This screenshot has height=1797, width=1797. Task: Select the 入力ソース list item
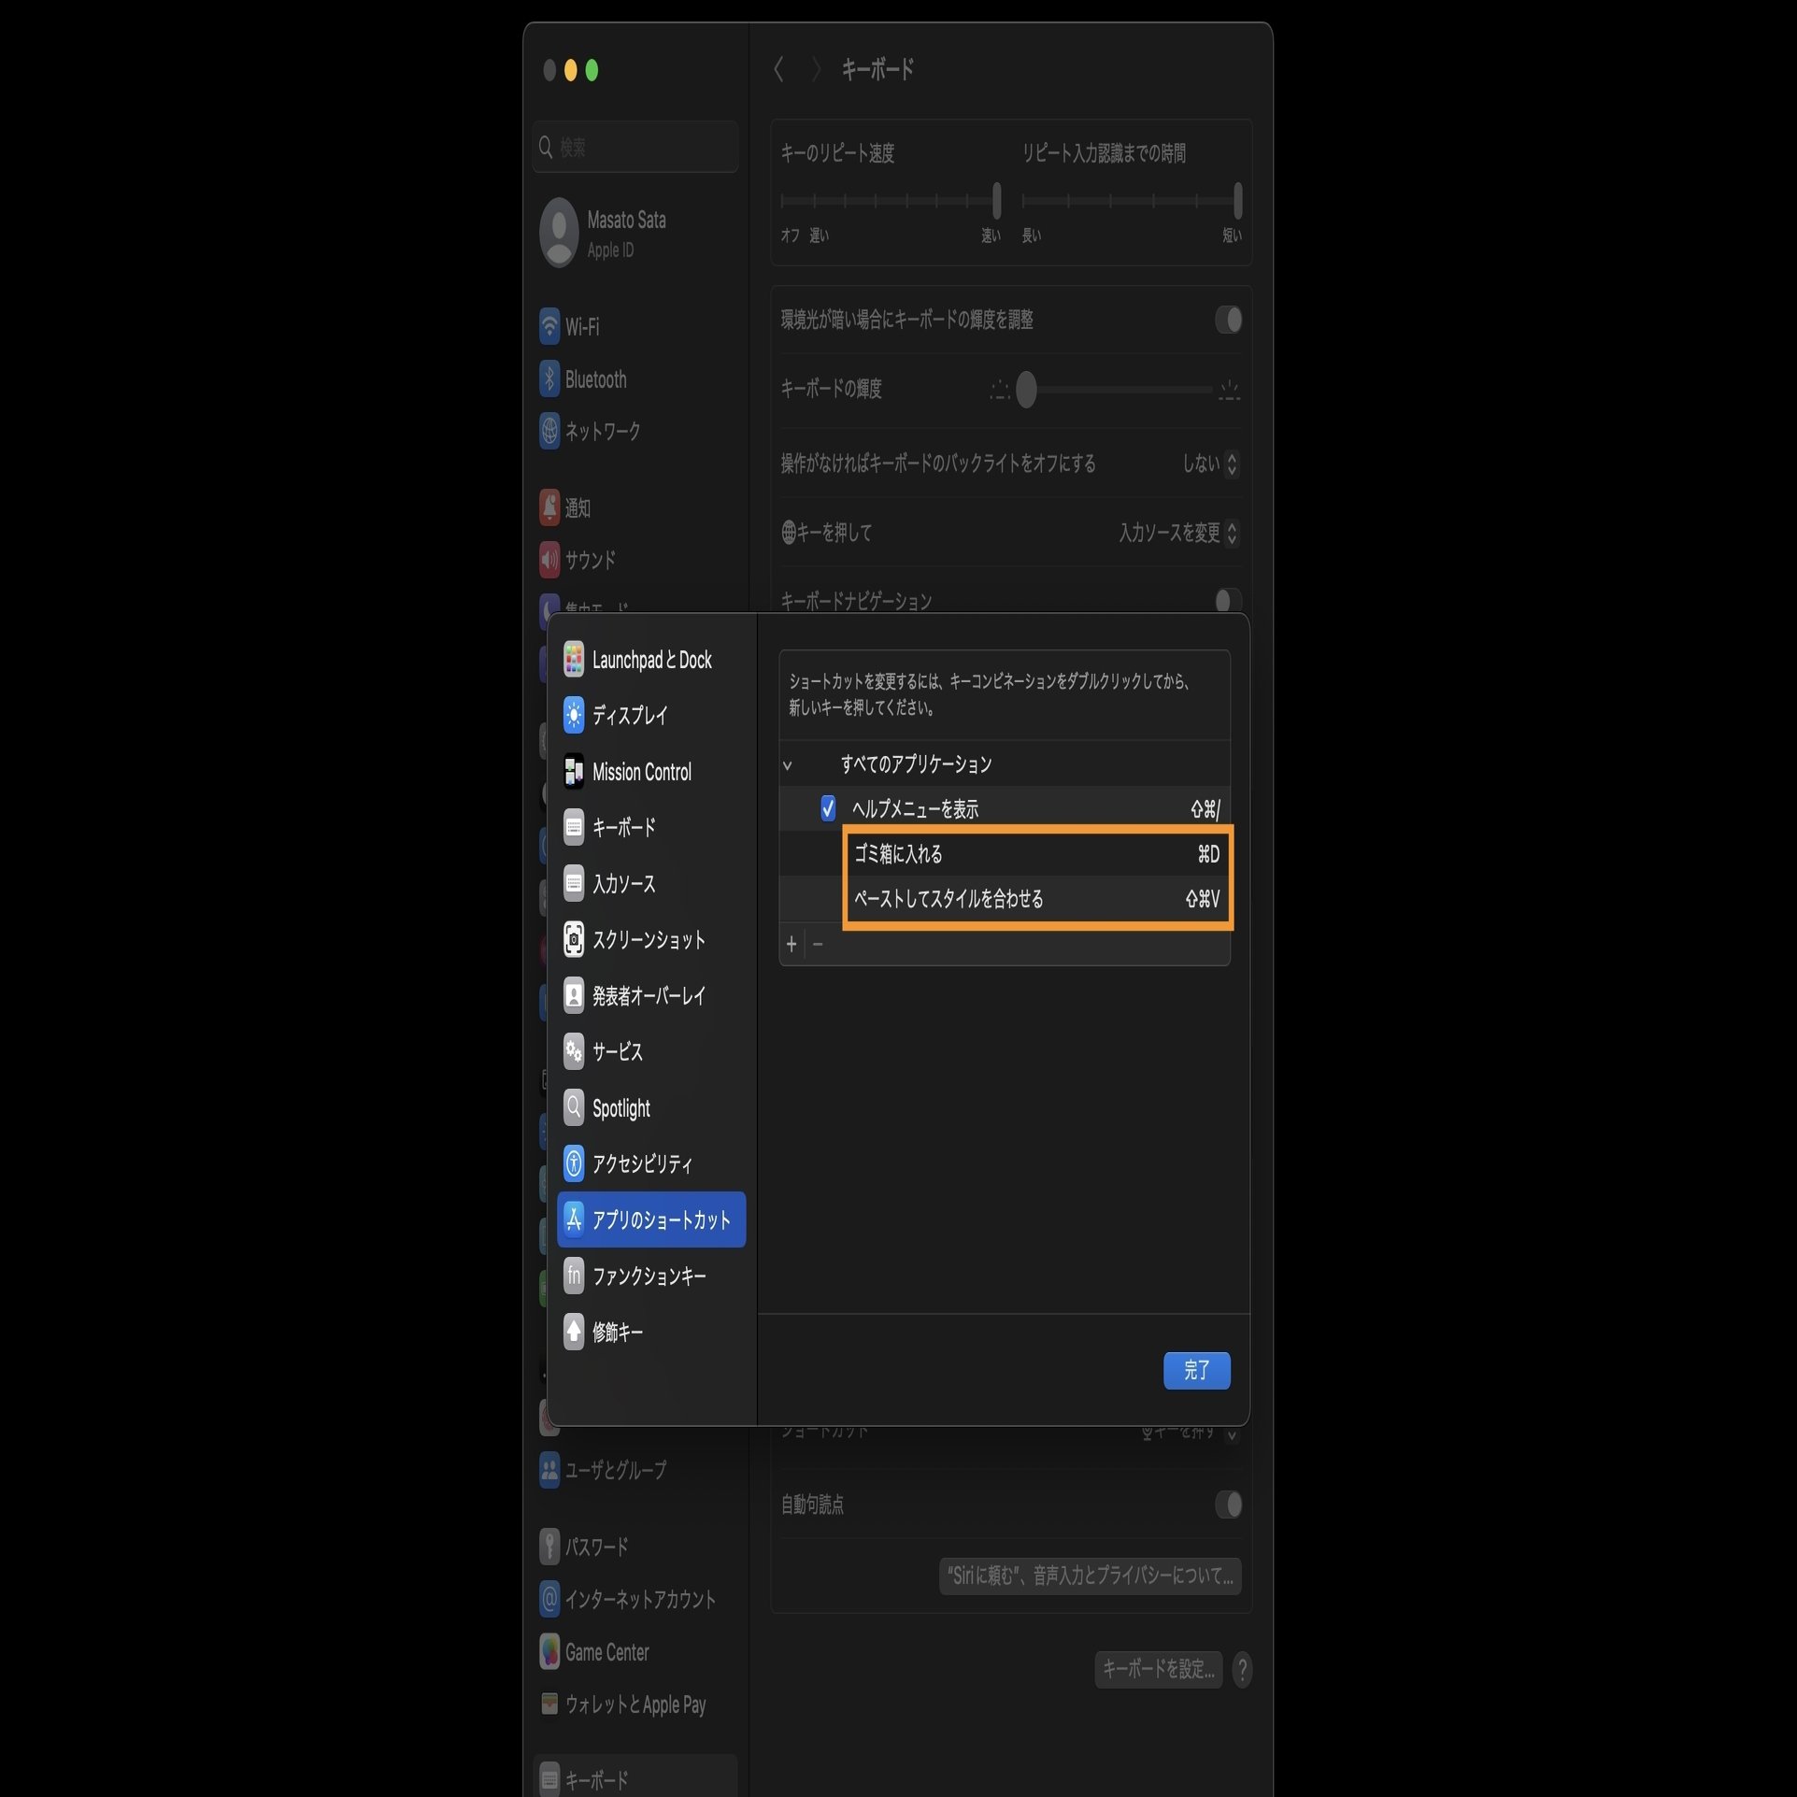[x=623, y=884]
